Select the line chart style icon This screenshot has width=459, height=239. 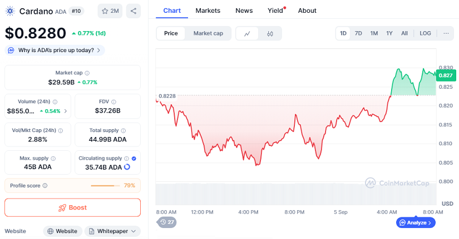[x=247, y=34]
